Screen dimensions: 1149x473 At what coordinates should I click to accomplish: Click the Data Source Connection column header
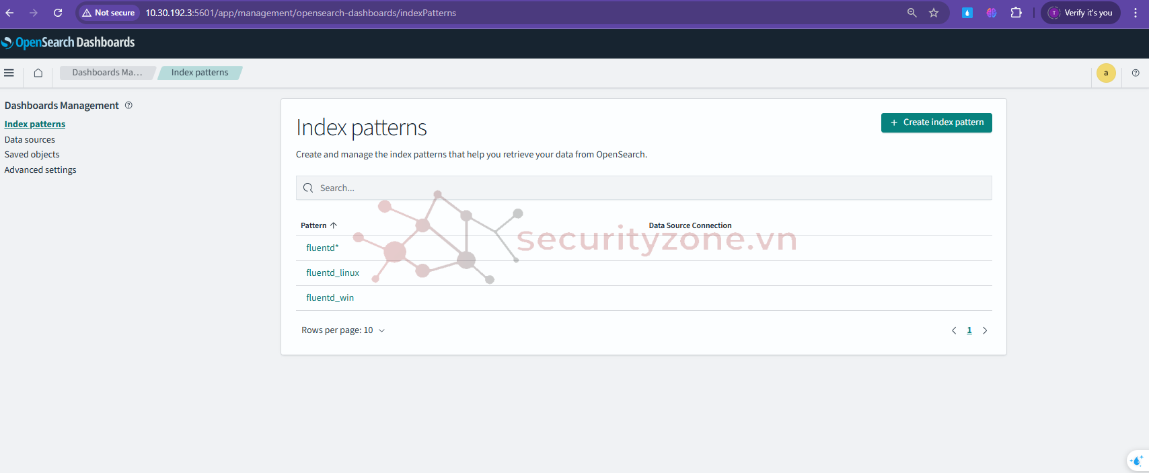click(690, 225)
